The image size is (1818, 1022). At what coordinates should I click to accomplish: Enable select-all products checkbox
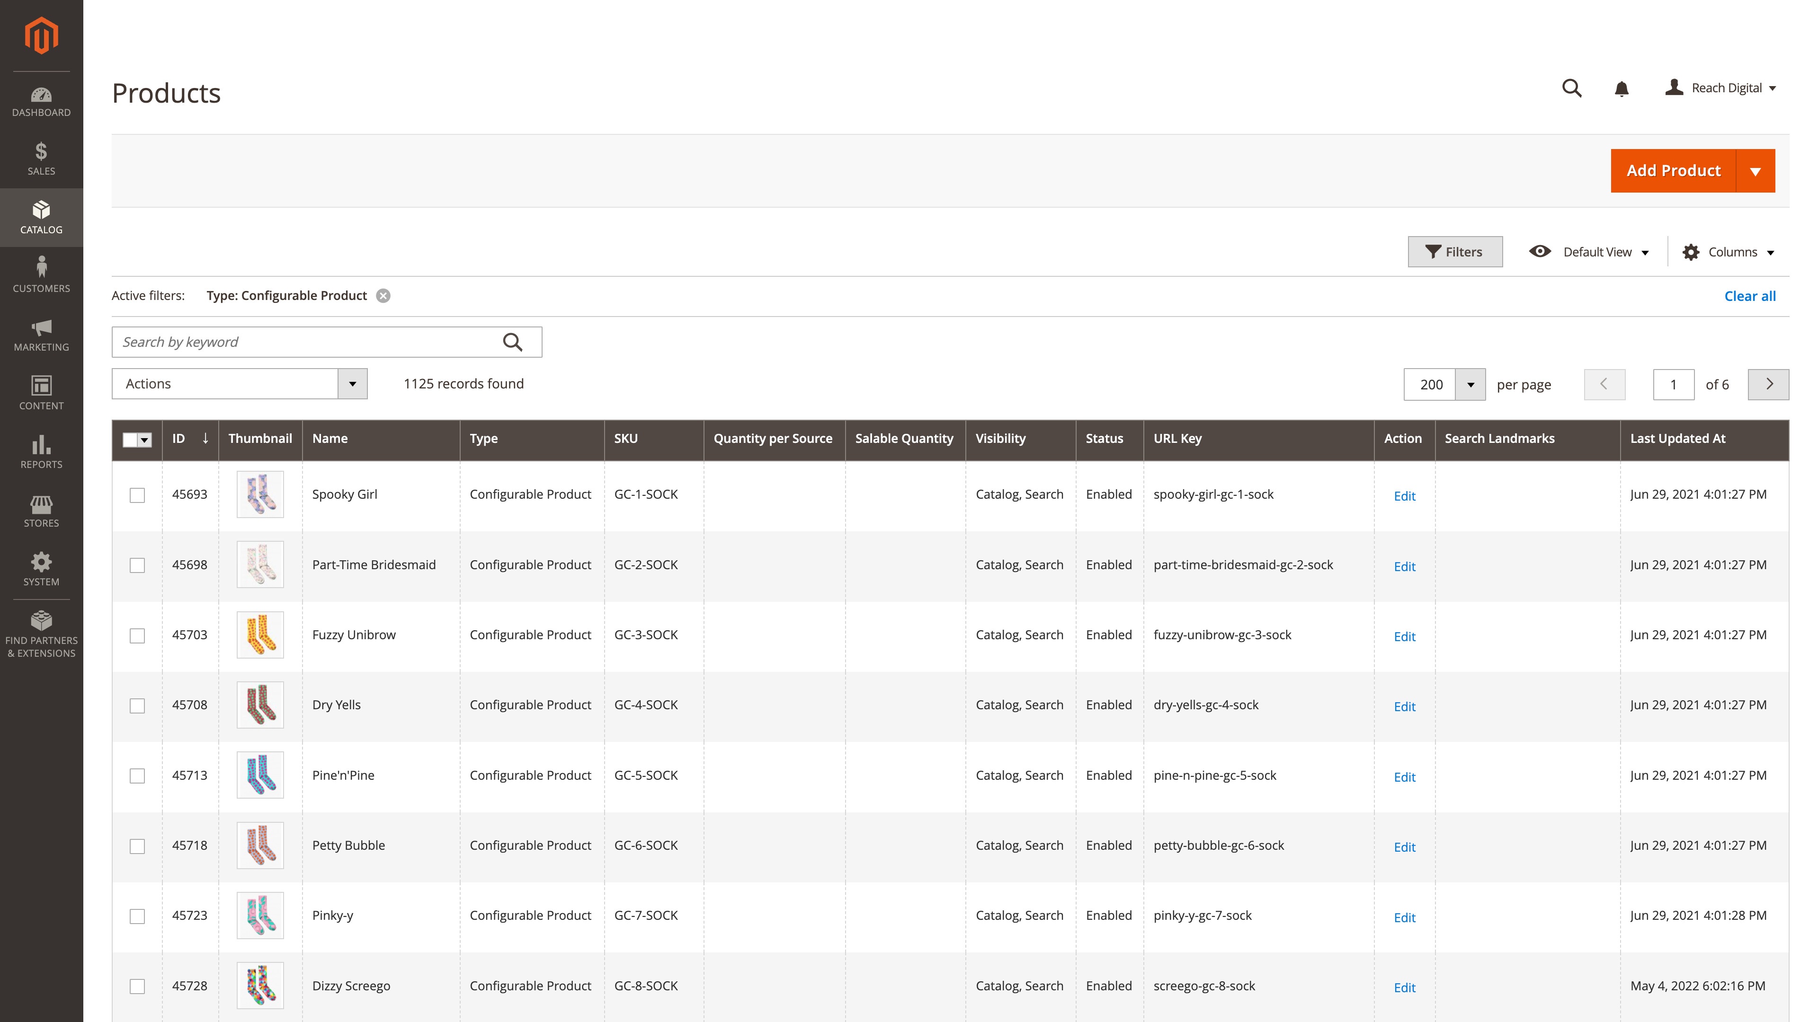[130, 439]
